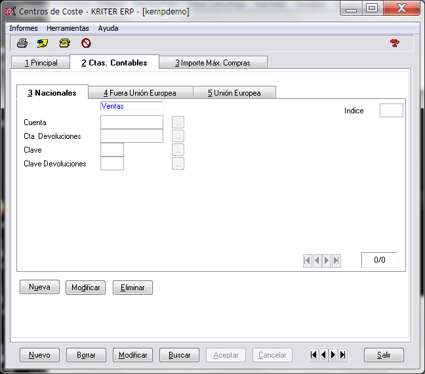425x374 pixels.
Task: Click the red prohibited circle icon
Action: tap(86, 43)
